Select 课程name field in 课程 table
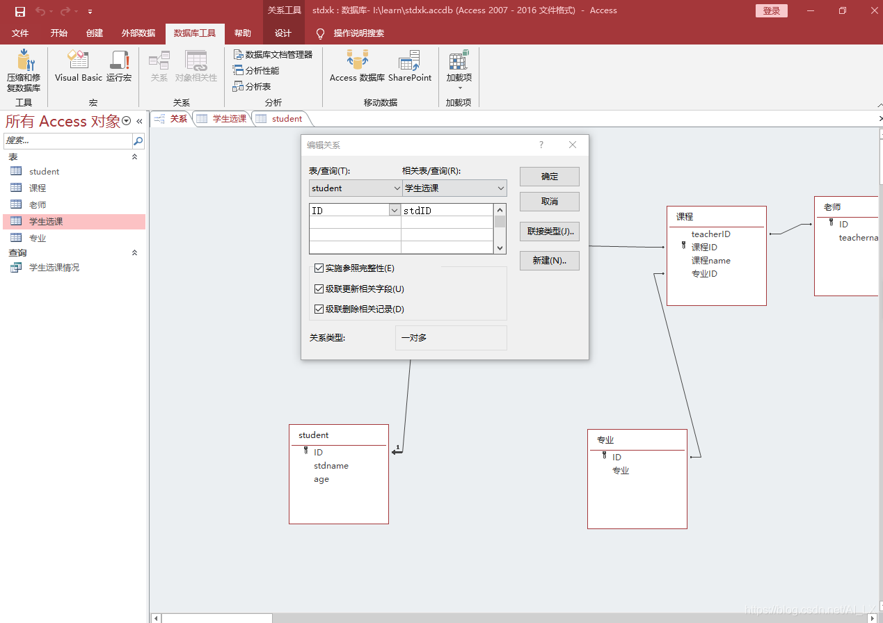This screenshot has width=883, height=623. (710, 261)
